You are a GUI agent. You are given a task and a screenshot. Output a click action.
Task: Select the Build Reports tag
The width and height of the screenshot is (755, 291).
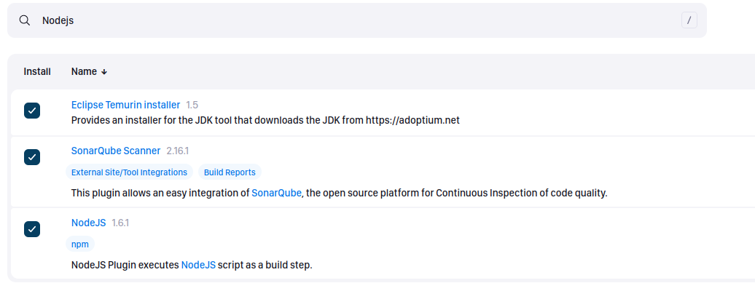click(x=230, y=172)
